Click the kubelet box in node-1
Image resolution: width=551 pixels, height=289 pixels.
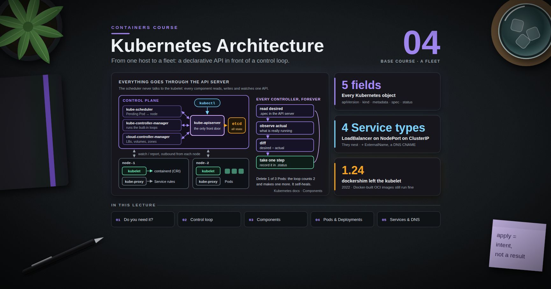[x=134, y=171]
